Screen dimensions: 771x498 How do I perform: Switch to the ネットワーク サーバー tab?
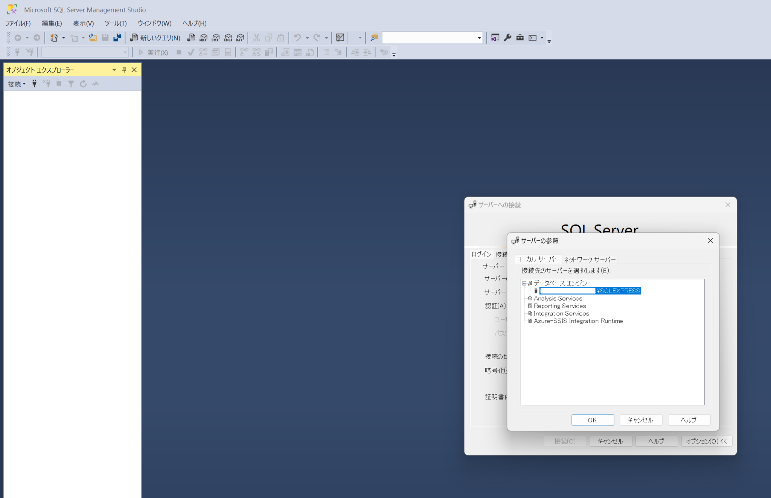click(x=590, y=259)
